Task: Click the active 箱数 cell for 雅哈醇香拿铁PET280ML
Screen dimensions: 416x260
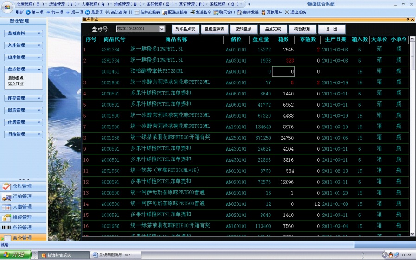Action: click(x=283, y=71)
